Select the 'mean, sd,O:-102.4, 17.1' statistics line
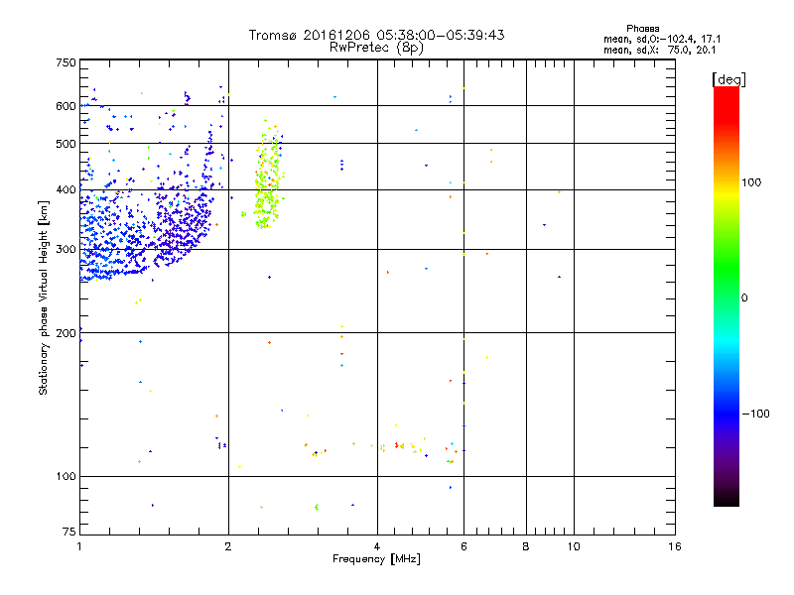The image size is (794, 595). coord(662,39)
